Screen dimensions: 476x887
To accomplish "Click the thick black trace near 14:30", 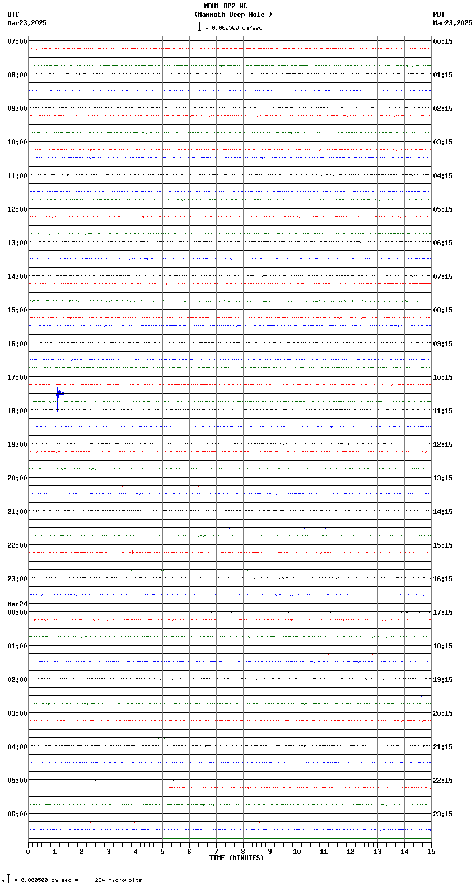I will [x=230, y=292].
